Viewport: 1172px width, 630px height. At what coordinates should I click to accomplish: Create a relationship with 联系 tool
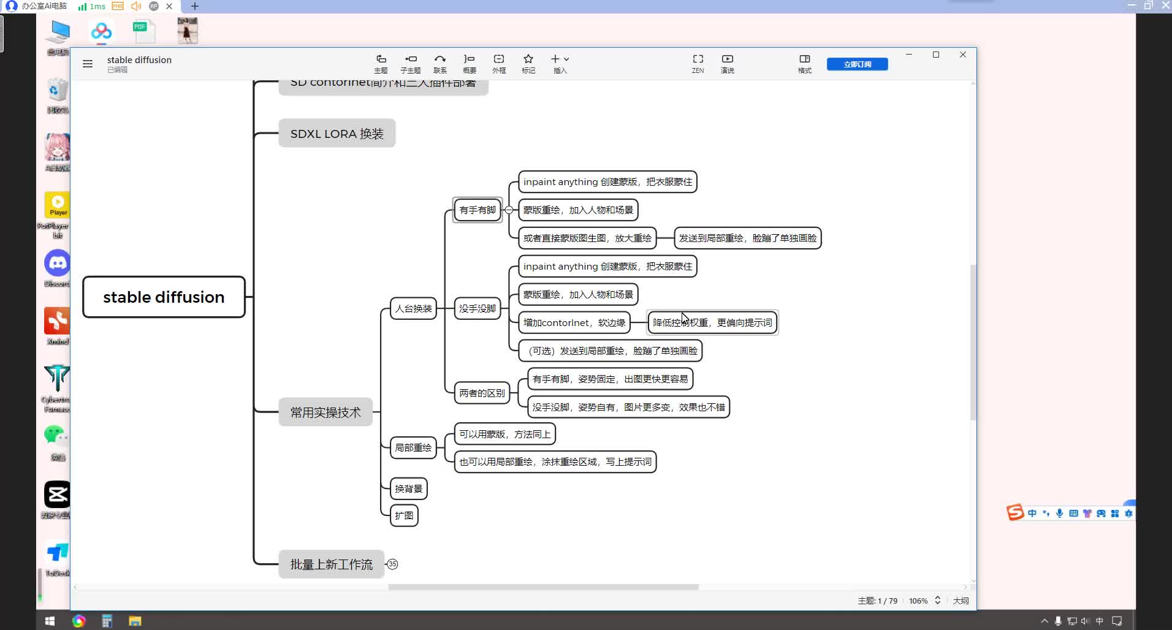440,64
